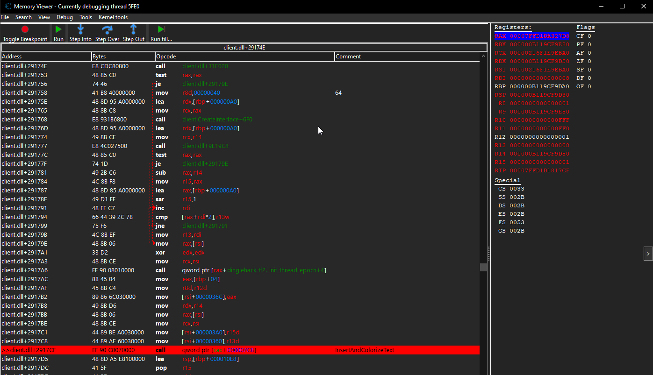The height and width of the screenshot is (375, 653).
Task: Select the highlighted red row client.dll+2917CF
Action: pos(240,350)
